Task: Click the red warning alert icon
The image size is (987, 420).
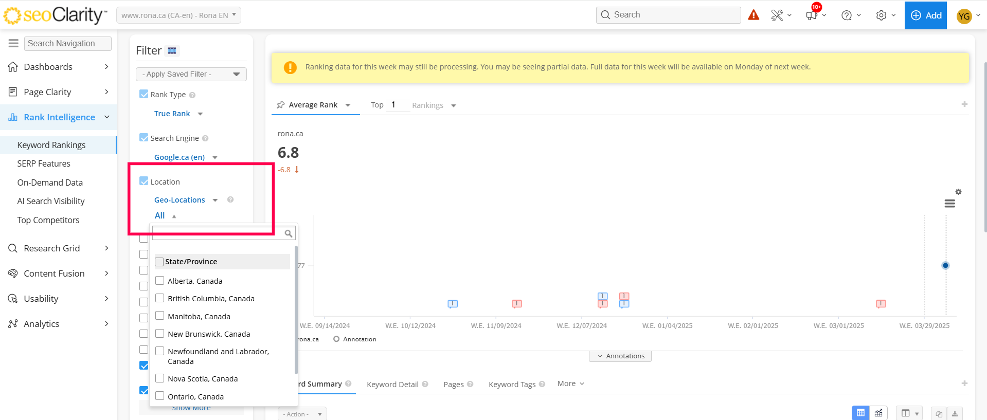Action: click(753, 15)
